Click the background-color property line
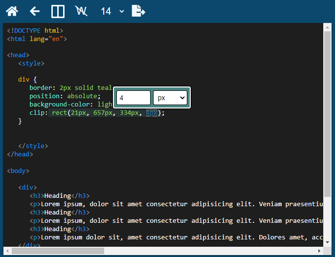 (71, 105)
